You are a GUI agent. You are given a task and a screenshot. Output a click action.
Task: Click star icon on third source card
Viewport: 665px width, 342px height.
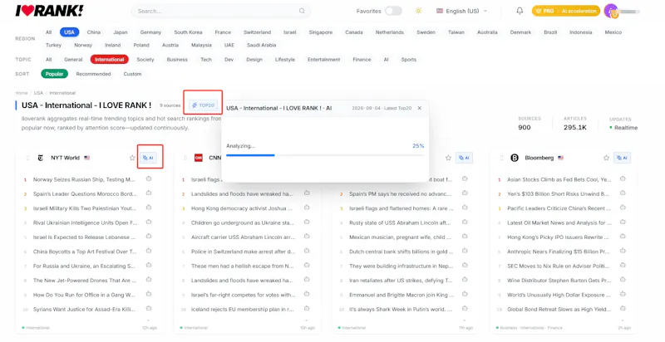(448, 158)
